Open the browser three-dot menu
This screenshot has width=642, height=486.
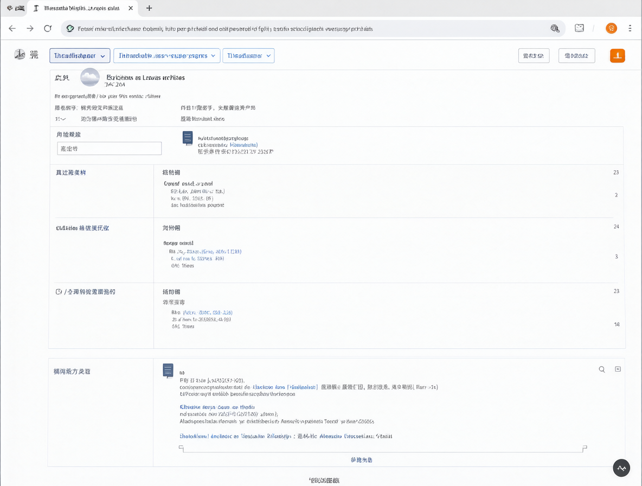[630, 28]
